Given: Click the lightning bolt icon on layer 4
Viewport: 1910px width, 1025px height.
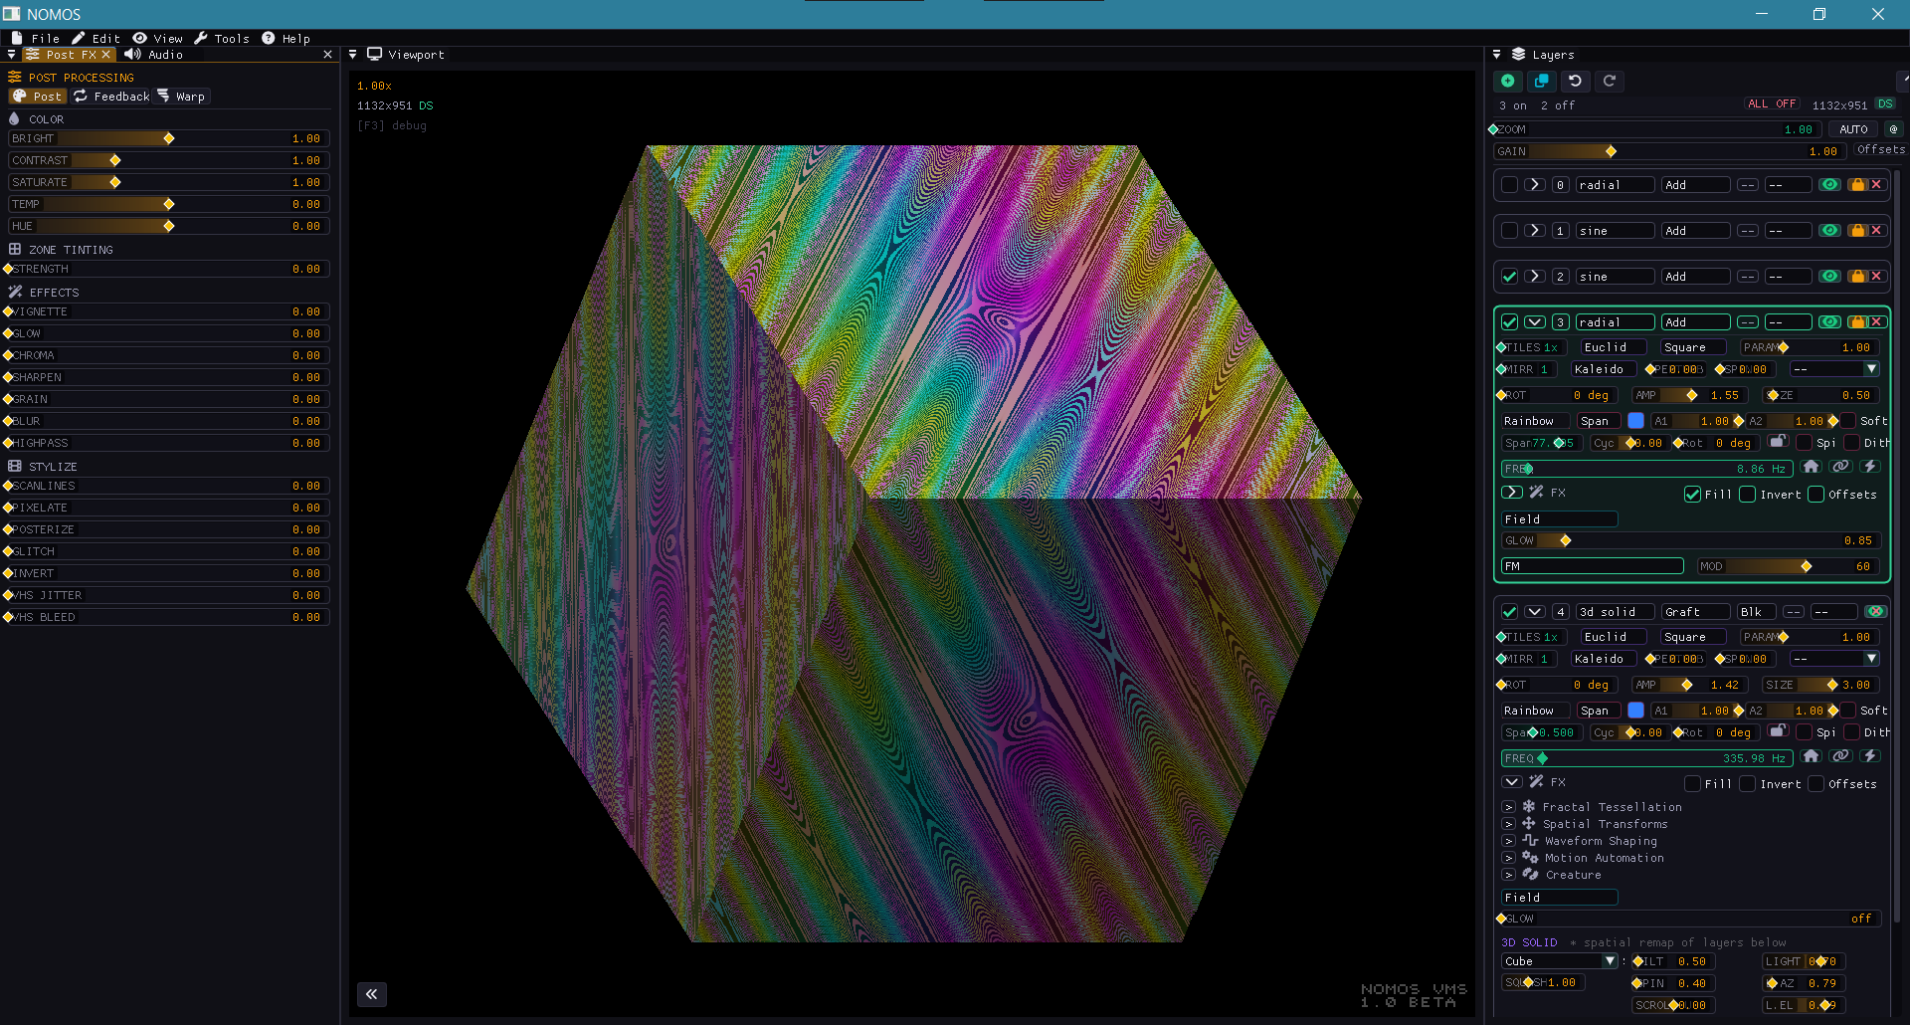Looking at the screenshot, I should pyautogui.click(x=1871, y=756).
